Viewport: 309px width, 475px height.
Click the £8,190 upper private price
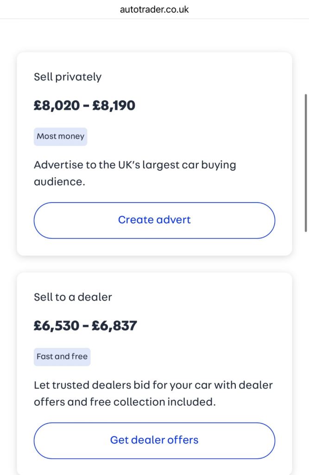click(x=114, y=106)
